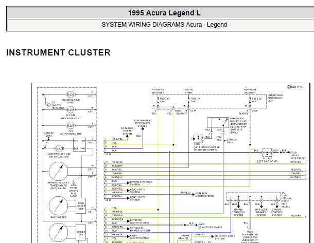Click the 'INTERIOR LIGHTS SYSTEM' label
The width and height of the screenshot is (314, 243).
224,237
